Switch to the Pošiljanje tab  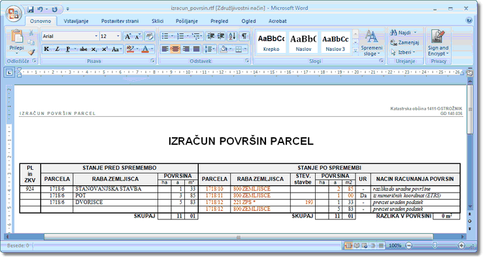(187, 21)
